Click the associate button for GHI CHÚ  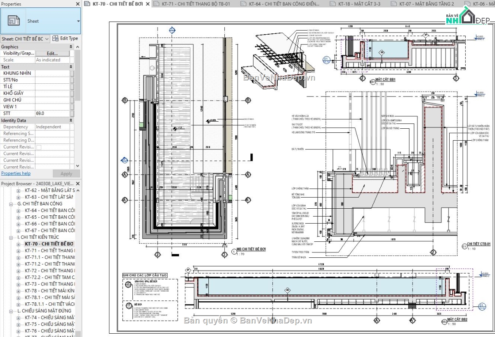coord(72,100)
